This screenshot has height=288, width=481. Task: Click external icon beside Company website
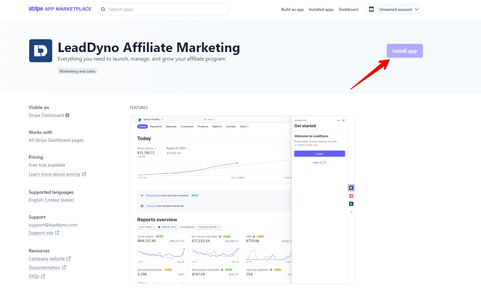(x=69, y=259)
